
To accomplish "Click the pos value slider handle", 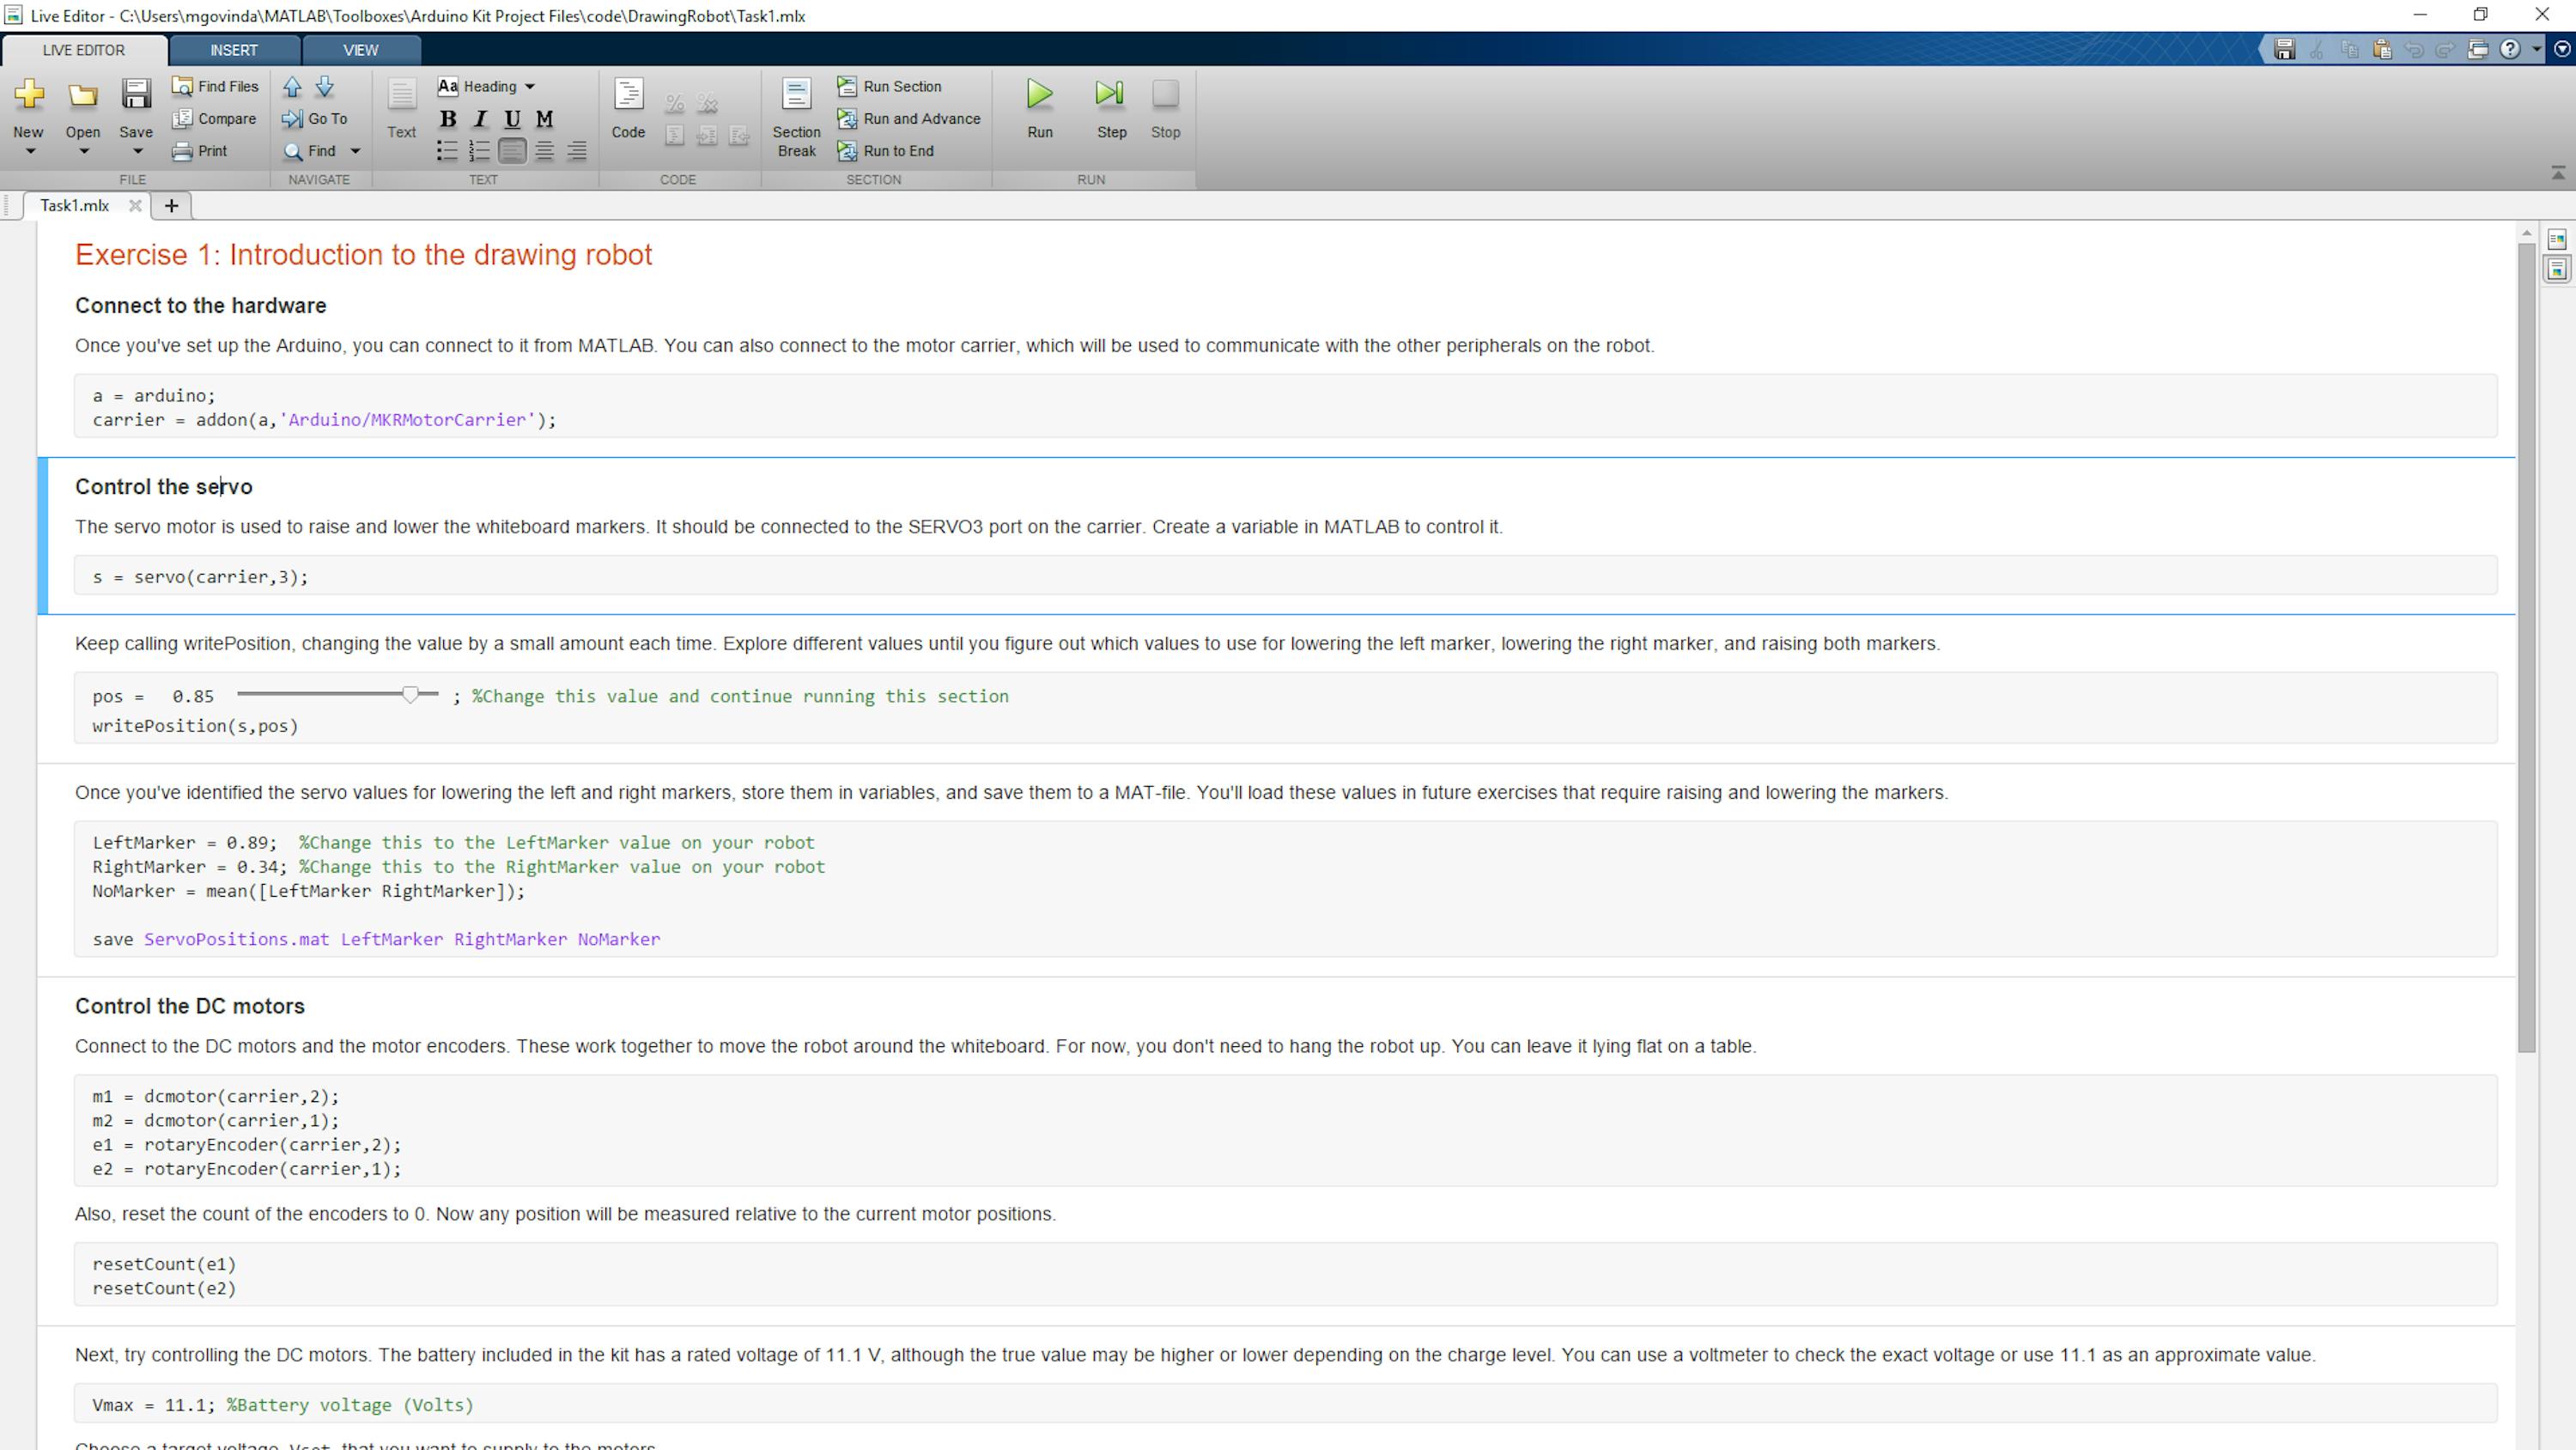I will tap(410, 694).
